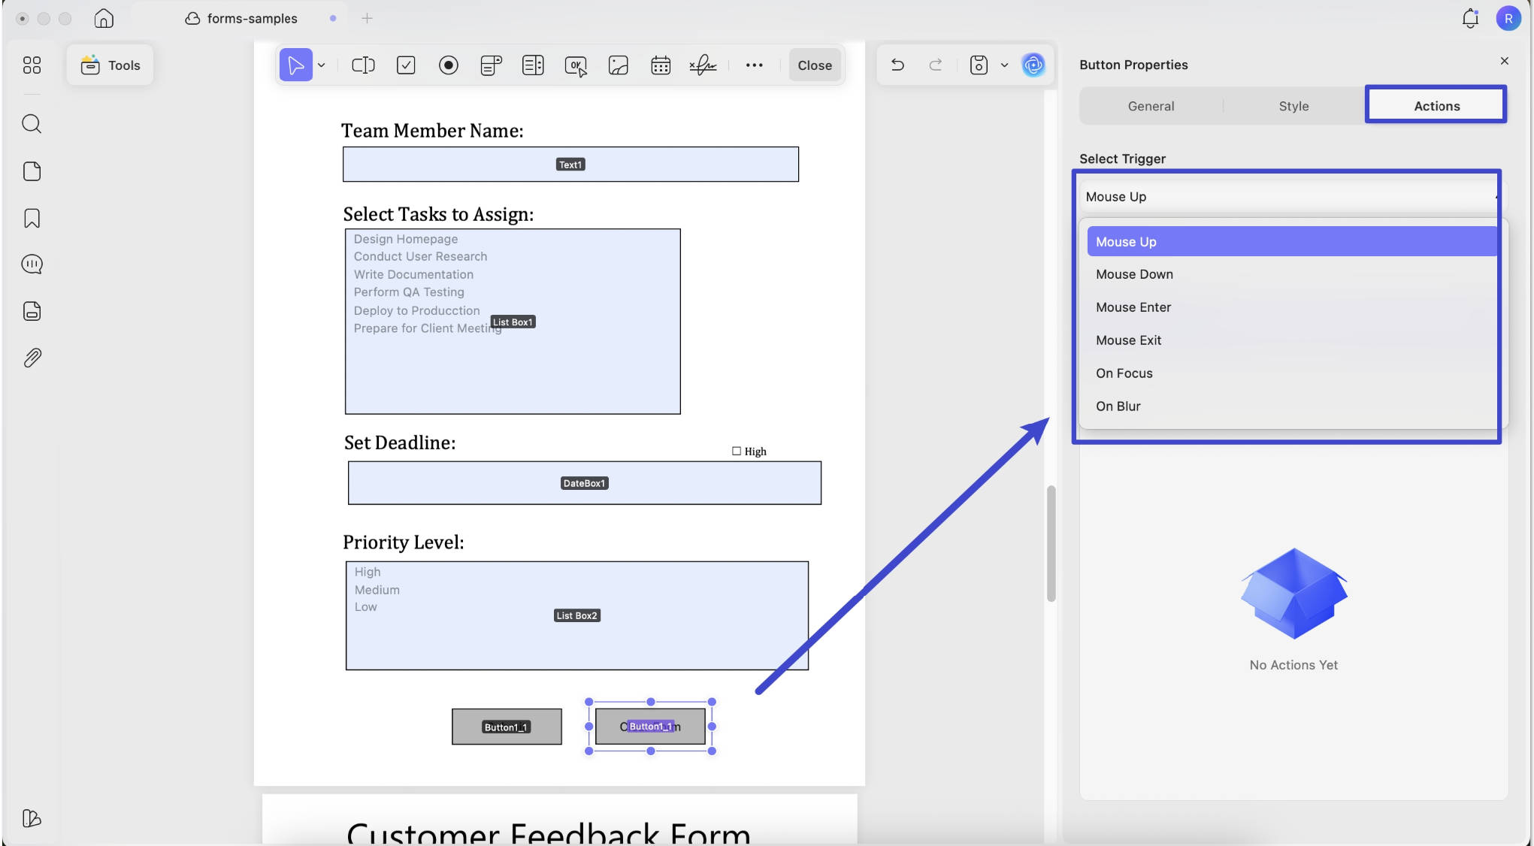Open the bookmarks panel icon

point(32,218)
